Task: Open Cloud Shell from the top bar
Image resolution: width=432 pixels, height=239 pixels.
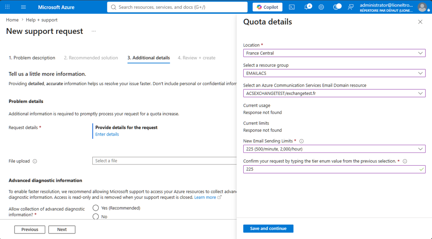Action: 292,7
